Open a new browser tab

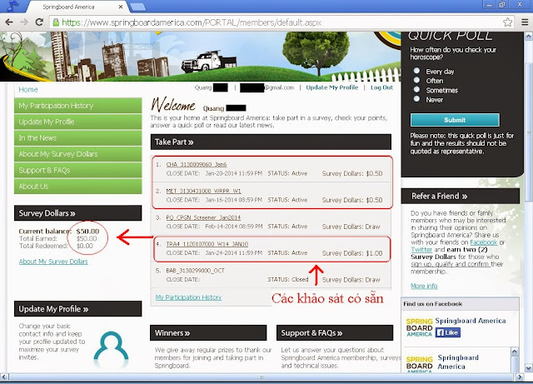pyautogui.click(x=137, y=7)
